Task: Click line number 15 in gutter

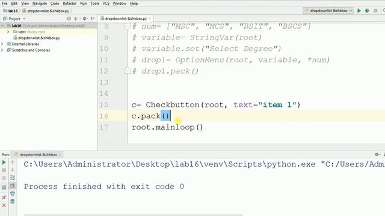Action: pyautogui.click(x=103, y=105)
